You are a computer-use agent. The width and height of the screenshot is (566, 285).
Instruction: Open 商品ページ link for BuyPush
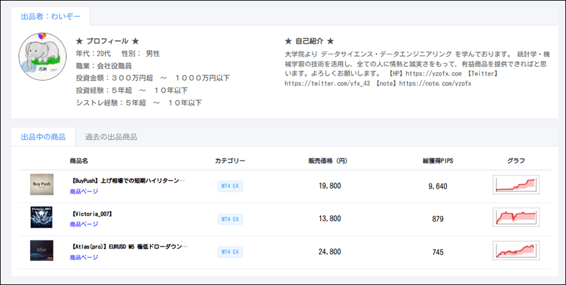click(84, 191)
